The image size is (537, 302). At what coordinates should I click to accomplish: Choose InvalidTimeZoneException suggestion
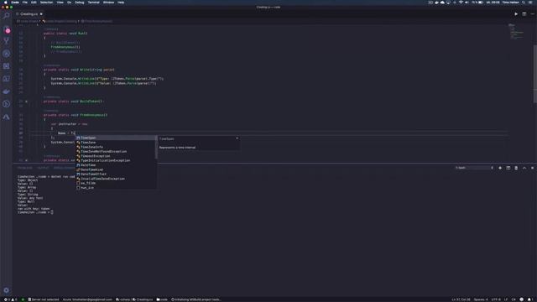[116, 179]
